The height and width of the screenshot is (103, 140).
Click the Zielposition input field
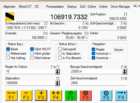click(x=30, y=83)
